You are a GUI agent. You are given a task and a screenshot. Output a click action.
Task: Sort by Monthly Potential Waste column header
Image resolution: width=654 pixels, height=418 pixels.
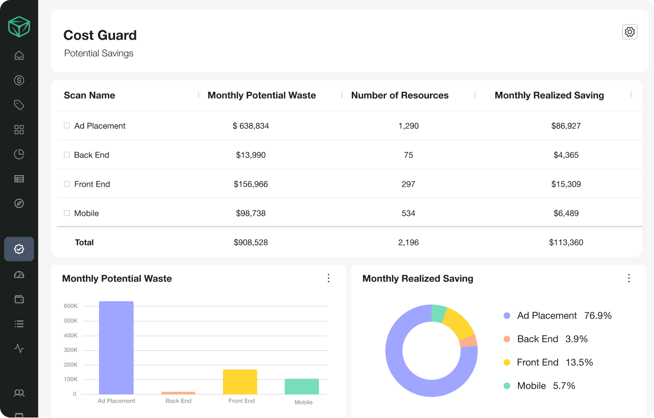click(262, 95)
